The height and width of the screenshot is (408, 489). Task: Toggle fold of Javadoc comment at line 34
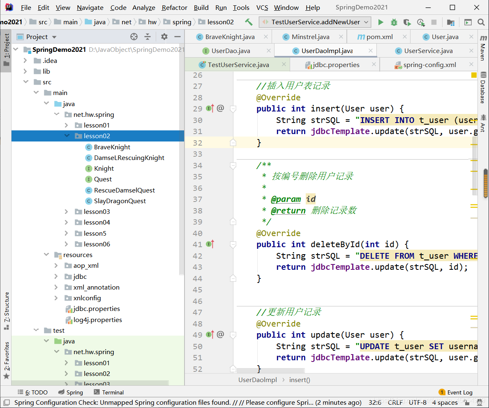[x=233, y=165]
